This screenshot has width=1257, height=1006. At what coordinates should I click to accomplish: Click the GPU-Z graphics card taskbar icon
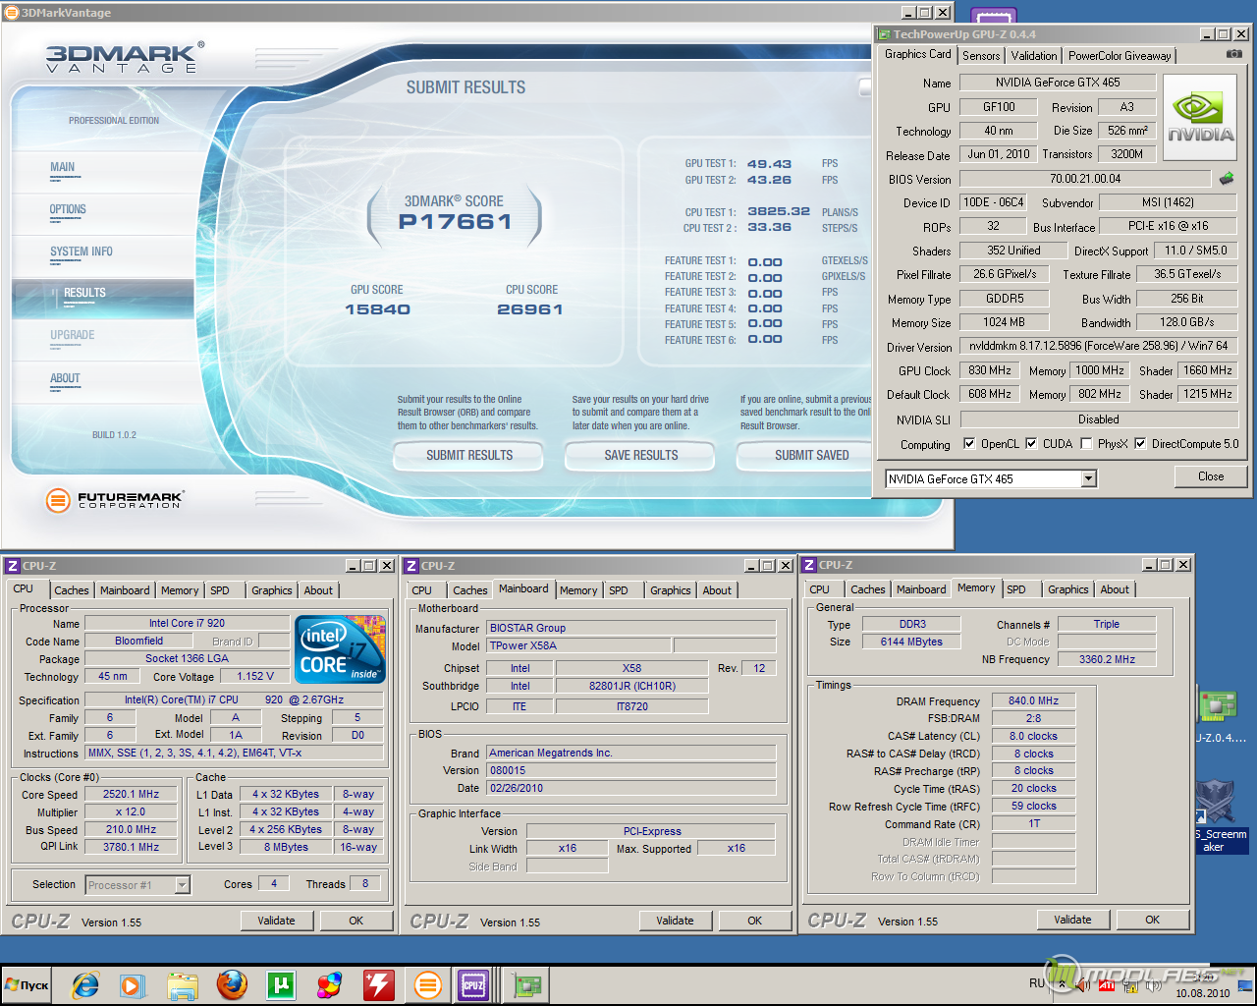pyautogui.click(x=527, y=984)
